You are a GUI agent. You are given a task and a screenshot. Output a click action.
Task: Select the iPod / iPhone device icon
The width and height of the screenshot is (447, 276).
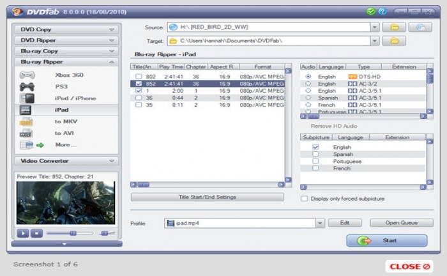point(26,98)
